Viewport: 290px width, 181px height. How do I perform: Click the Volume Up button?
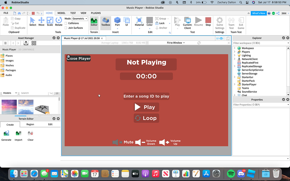(x=170, y=142)
